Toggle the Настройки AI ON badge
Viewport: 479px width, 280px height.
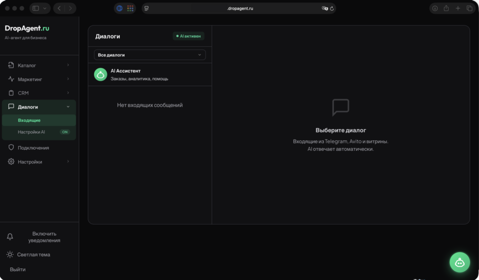click(x=64, y=132)
